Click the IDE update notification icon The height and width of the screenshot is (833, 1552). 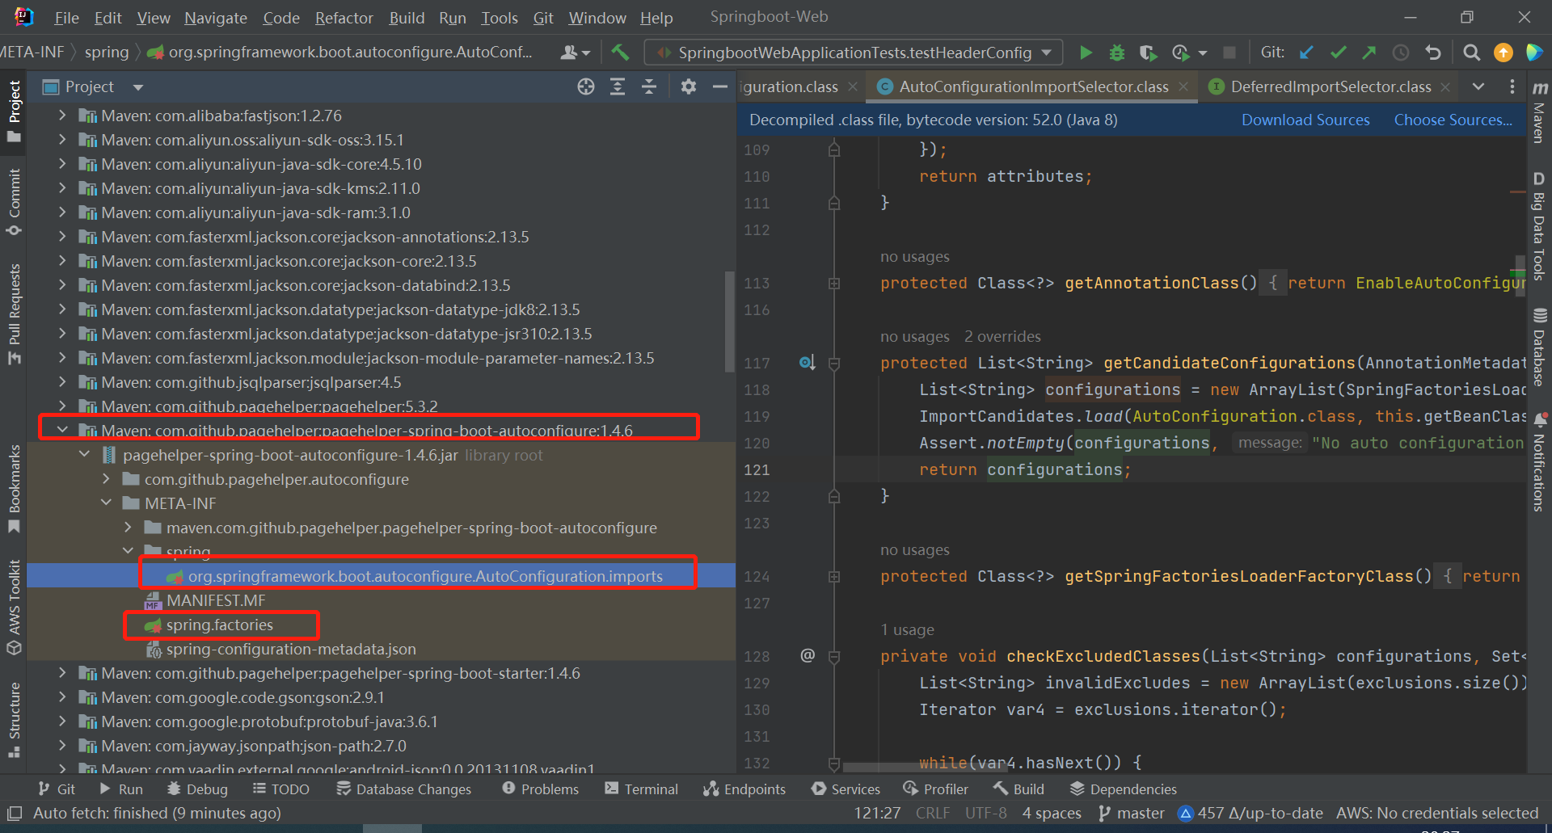[x=1503, y=53]
